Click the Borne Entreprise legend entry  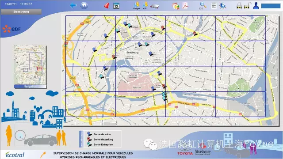click(100, 144)
